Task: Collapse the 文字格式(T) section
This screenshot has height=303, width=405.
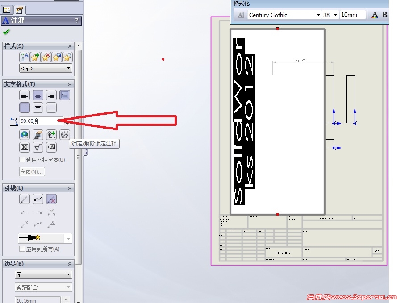Action: pyautogui.click(x=70, y=84)
